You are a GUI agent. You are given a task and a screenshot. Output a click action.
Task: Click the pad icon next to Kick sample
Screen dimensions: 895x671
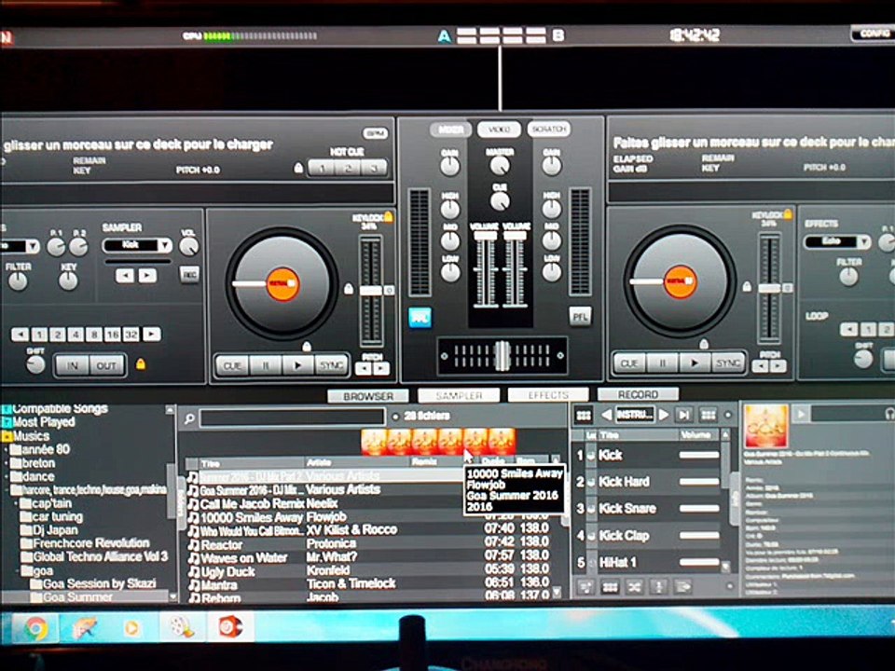(591, 455)
